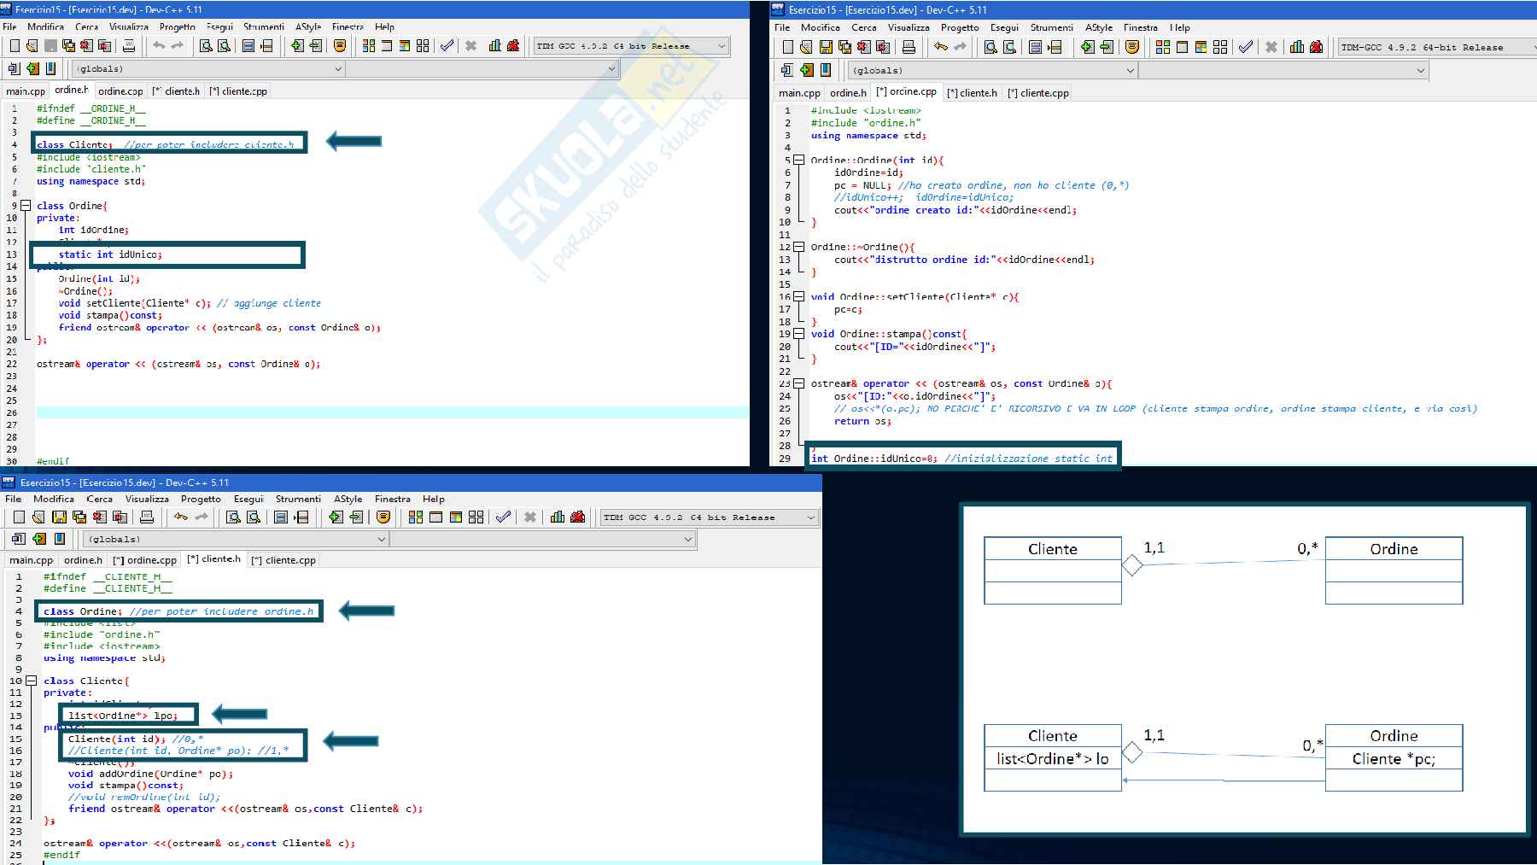Screen dimensions: 1537x865
Task: Collapse the class Ordine fold marker in ordine.h
Action: coord(26,206)
